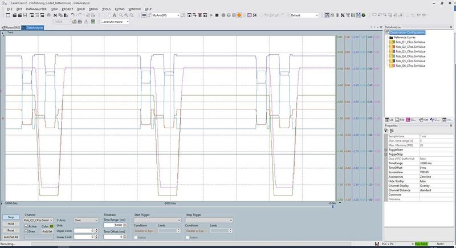The image size is (456, 248).
Task: Click the stop square icon in toolbar
Action: [x=217, y=15]
